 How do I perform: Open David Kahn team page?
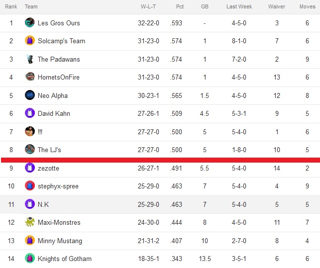[54, 113]
